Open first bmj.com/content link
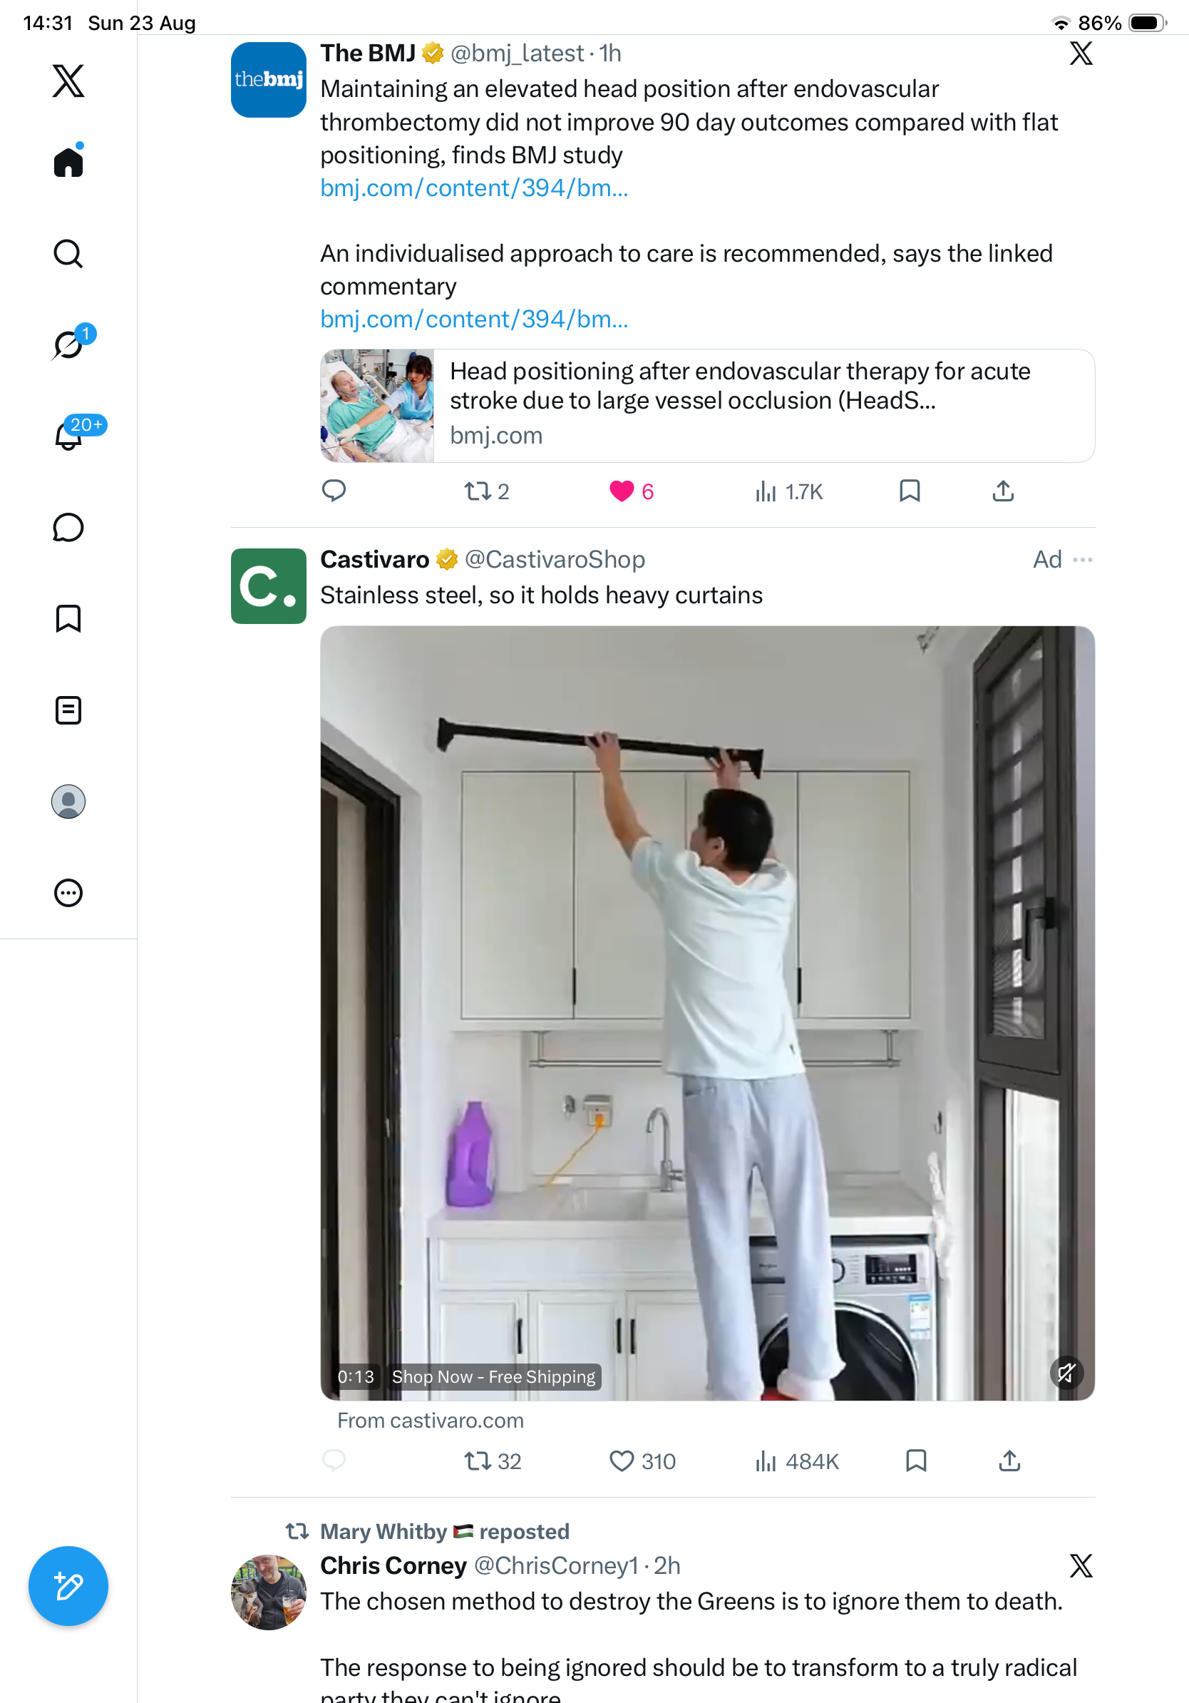This screenshot has height=1703, width=1189. [475, 188]
